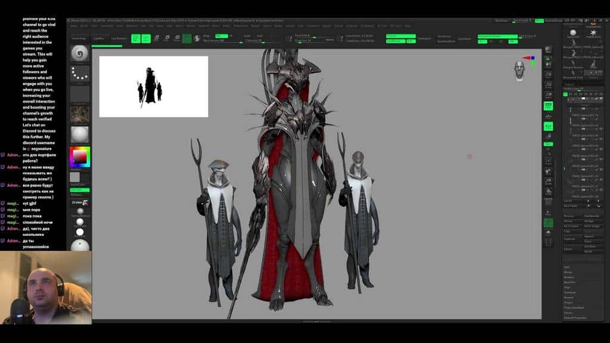
Task: Click the Zoom3D icon on the right shelf
Action: point(548,182)
